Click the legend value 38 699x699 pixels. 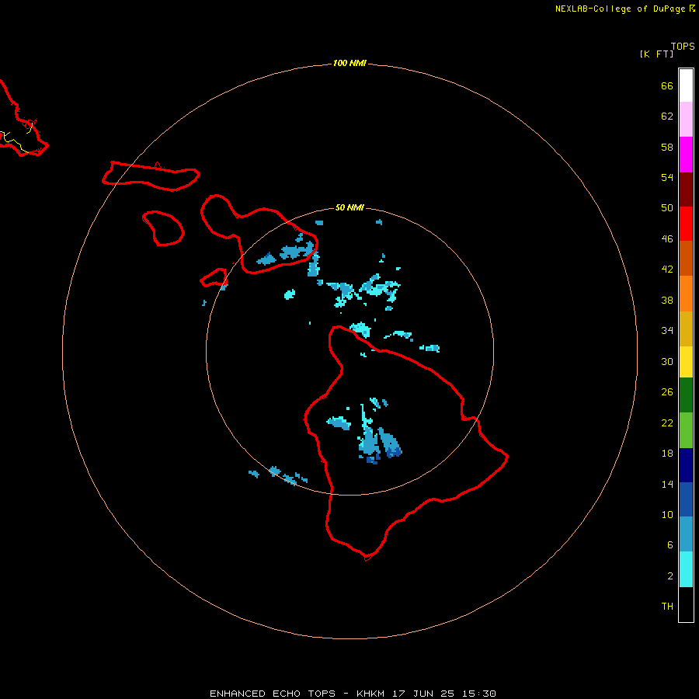667,301
